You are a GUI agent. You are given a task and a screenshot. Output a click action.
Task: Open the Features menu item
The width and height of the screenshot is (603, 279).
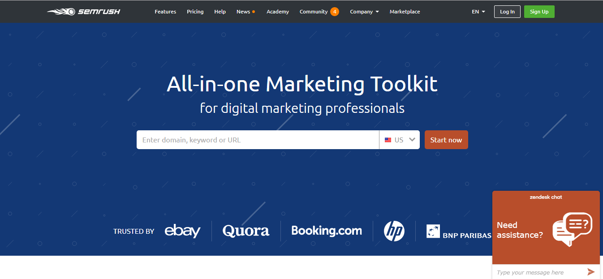(165, 12)
